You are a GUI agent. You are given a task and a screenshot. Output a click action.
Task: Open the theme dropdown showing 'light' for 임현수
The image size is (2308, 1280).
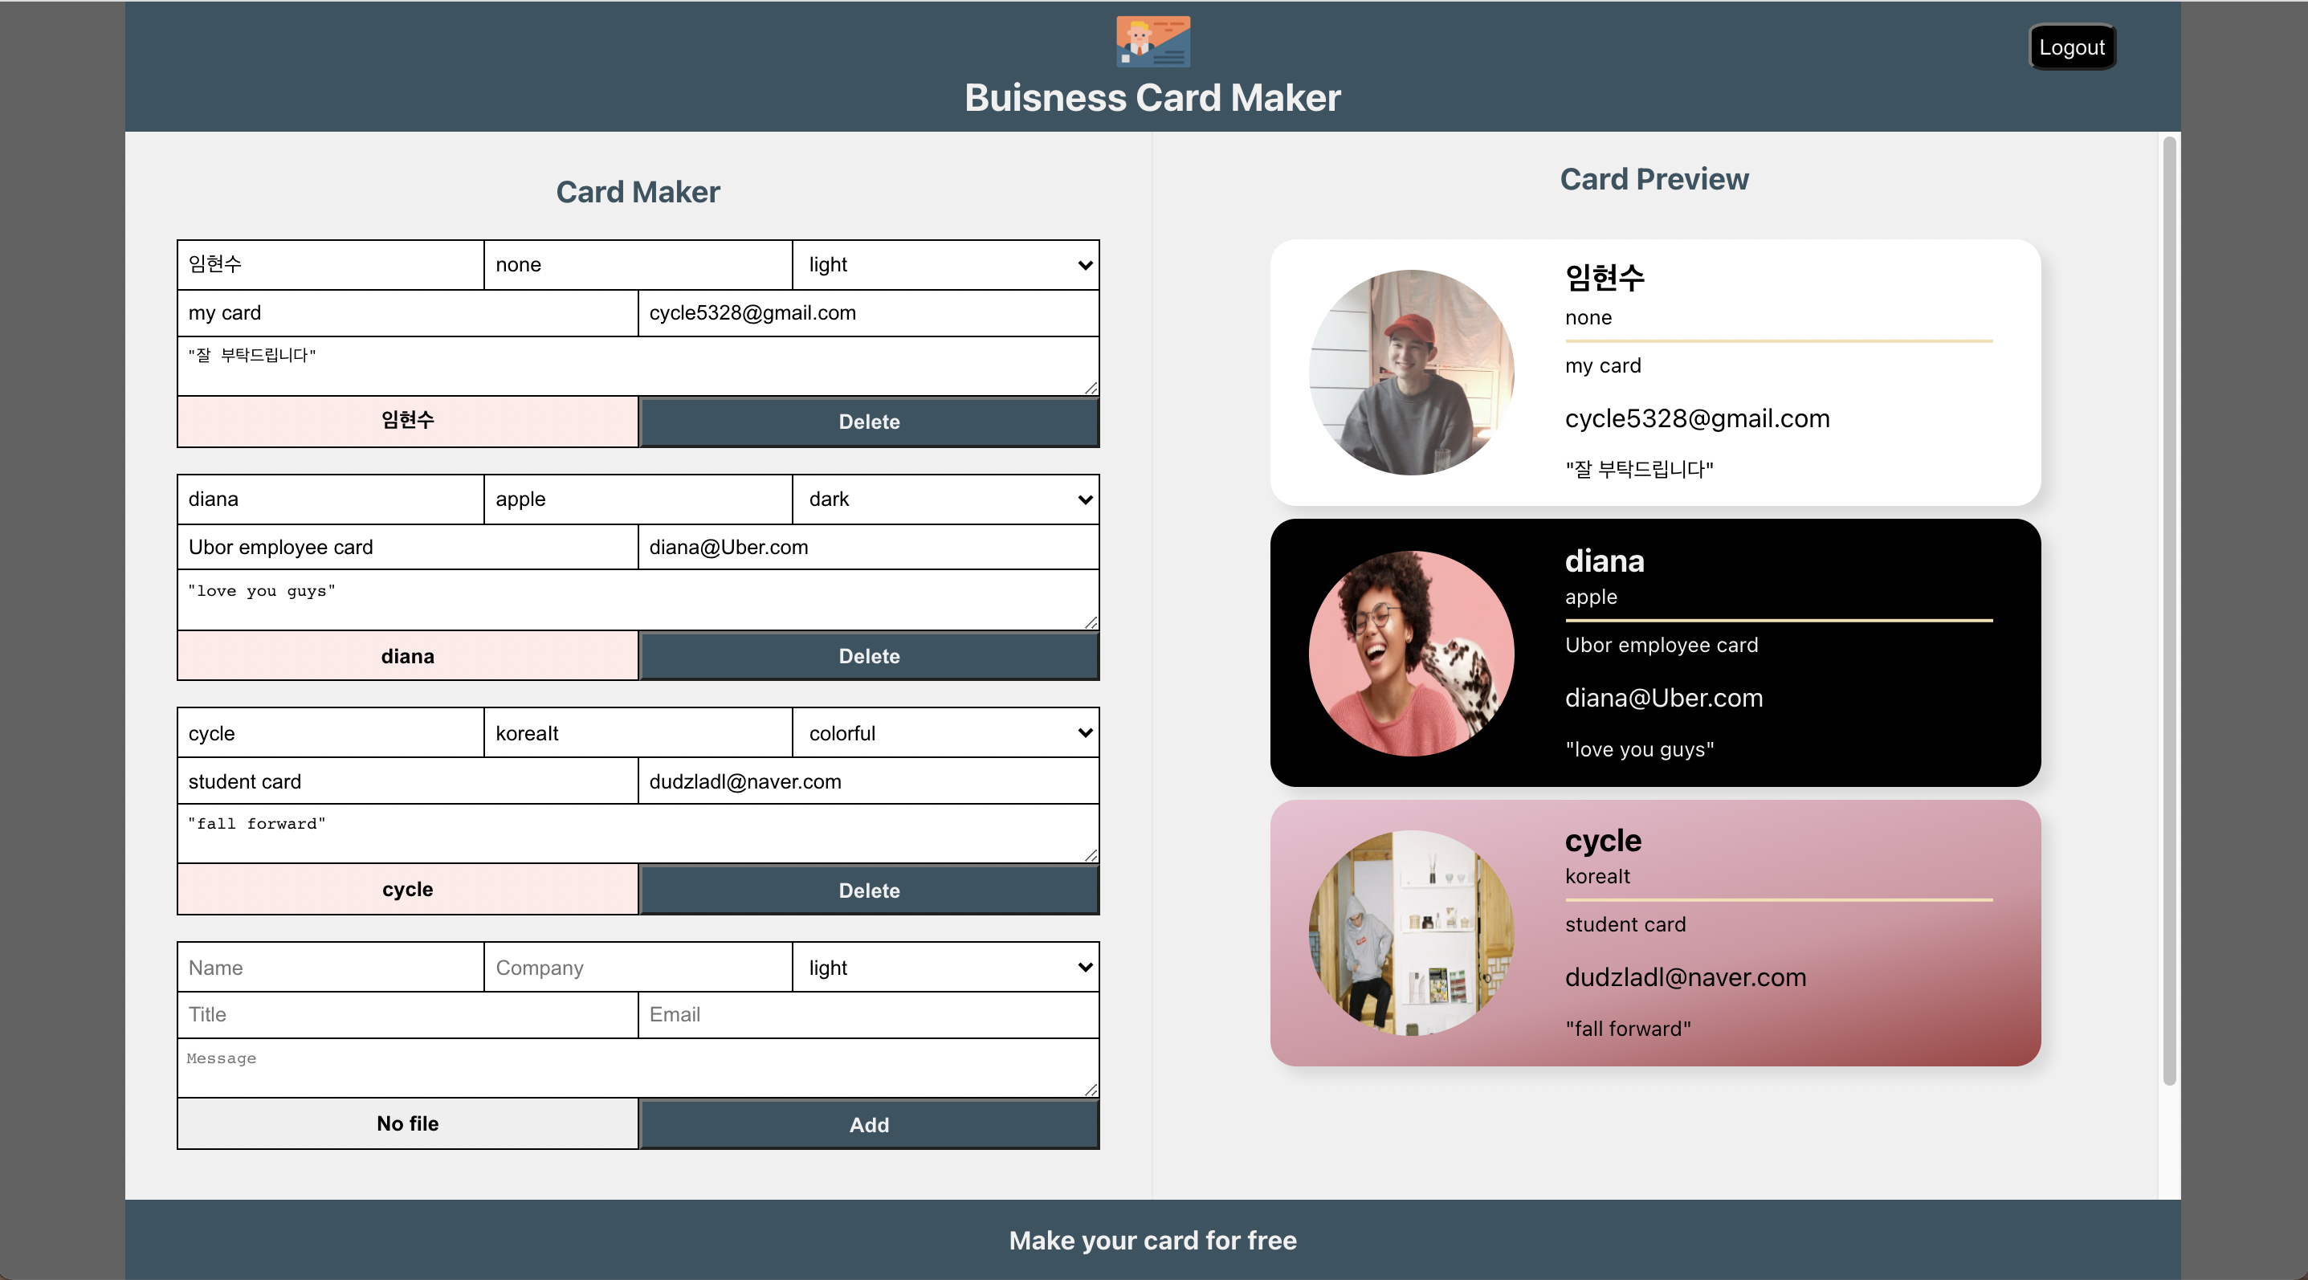pyautogui.click(x=945, y=264)
